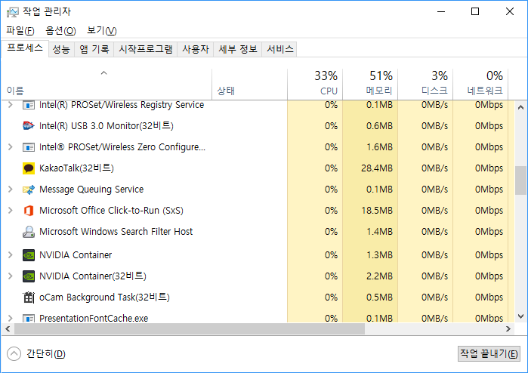This screenshot has height=373, width=528.
Task: Select the Microsoft Windows Search Filter Host name
Action: (x=116, y=232)
